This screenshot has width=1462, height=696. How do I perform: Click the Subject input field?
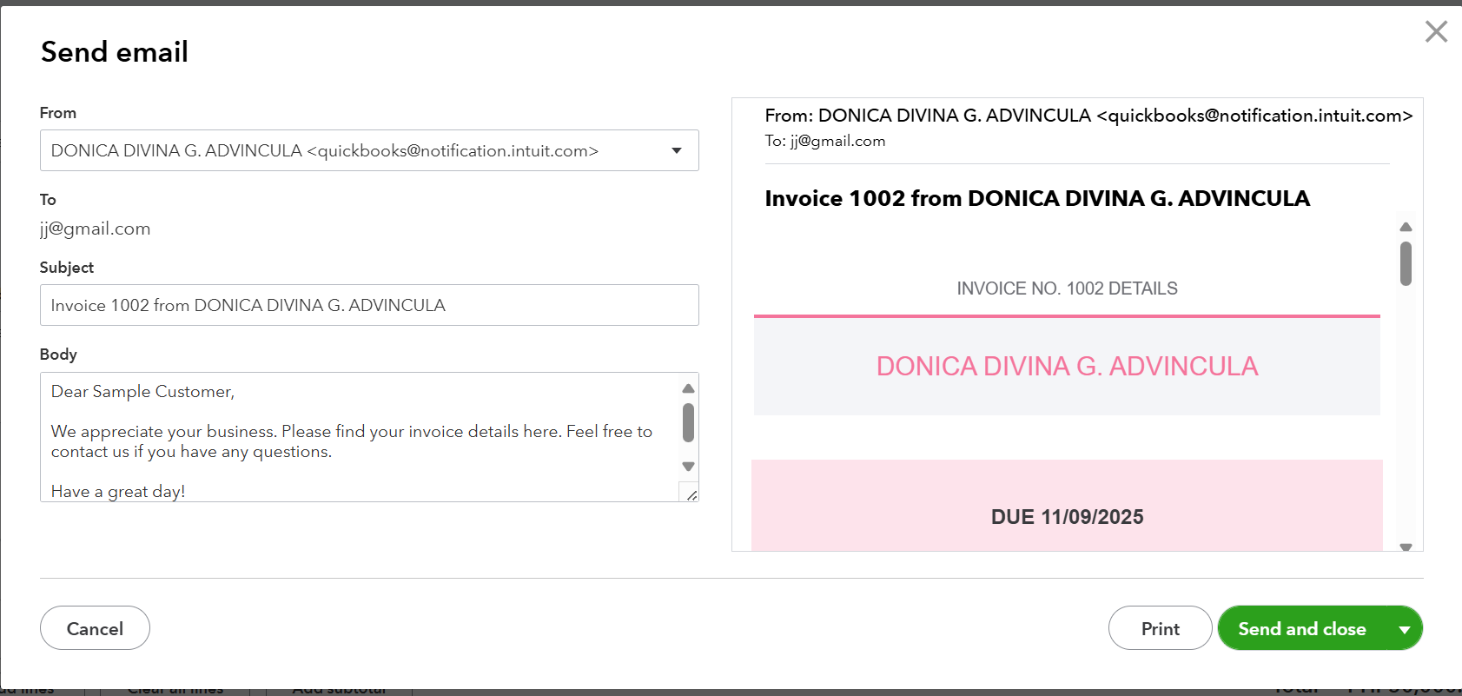click(369, 305)
